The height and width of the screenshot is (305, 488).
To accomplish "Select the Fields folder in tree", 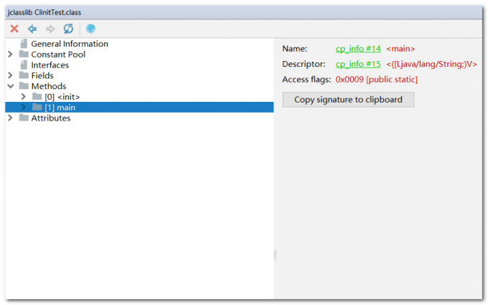I will click(42, 75).
